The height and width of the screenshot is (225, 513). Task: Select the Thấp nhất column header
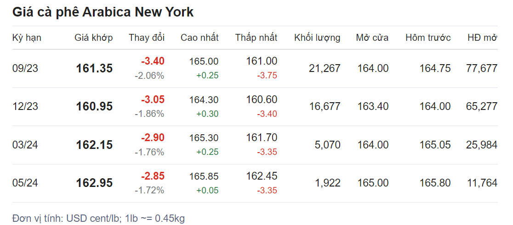256,38
